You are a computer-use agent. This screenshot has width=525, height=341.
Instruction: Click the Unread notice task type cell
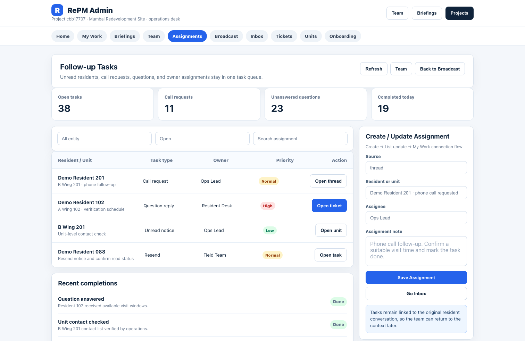pyautogui.click(x=159, y=230)
